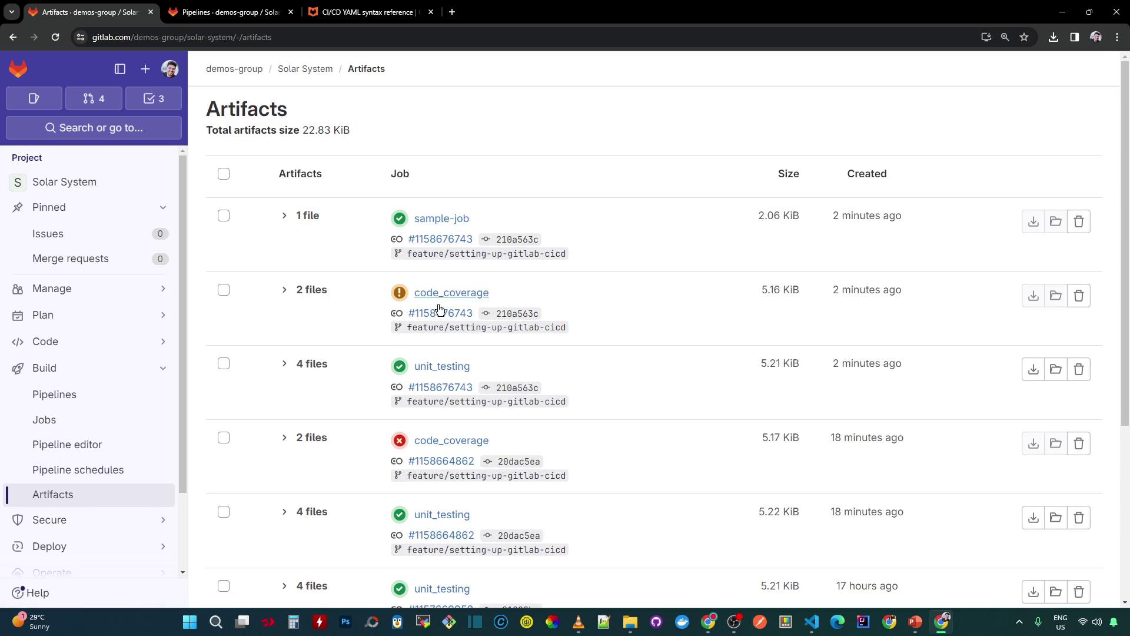
Task: Tick checkbox for failed code_coverage row
Action: [224, 438]
